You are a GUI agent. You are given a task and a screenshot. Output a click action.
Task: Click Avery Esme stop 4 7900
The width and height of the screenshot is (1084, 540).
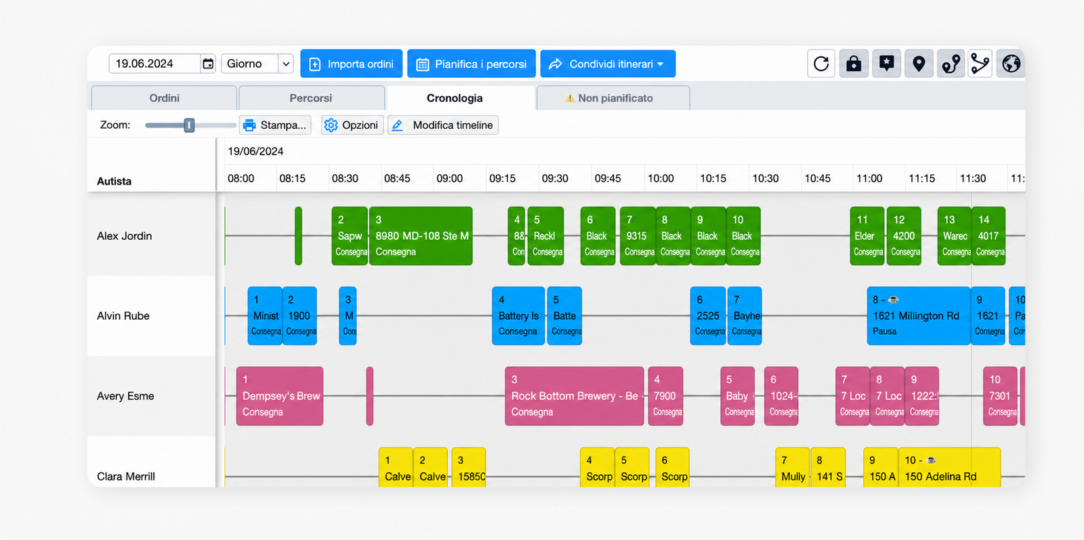pos(665,396)
